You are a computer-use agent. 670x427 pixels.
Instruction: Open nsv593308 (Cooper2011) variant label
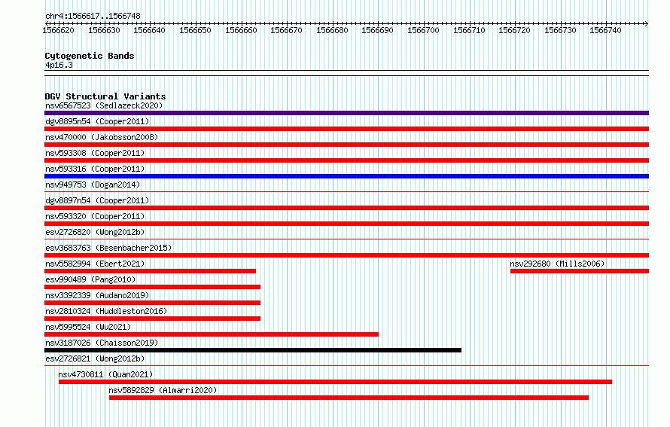point(95,153)
